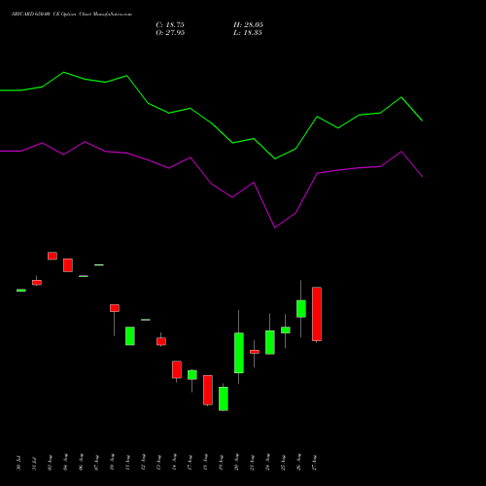Click the green candle for 11 Aug
Image resolution: width=486 pixels, height=486 pixels.
[130, 336]
